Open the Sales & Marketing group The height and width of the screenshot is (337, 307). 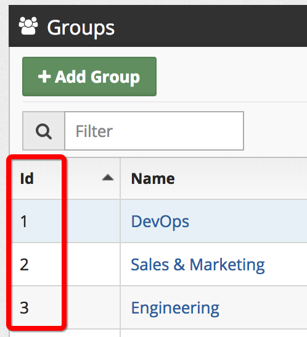click(198, 265)
